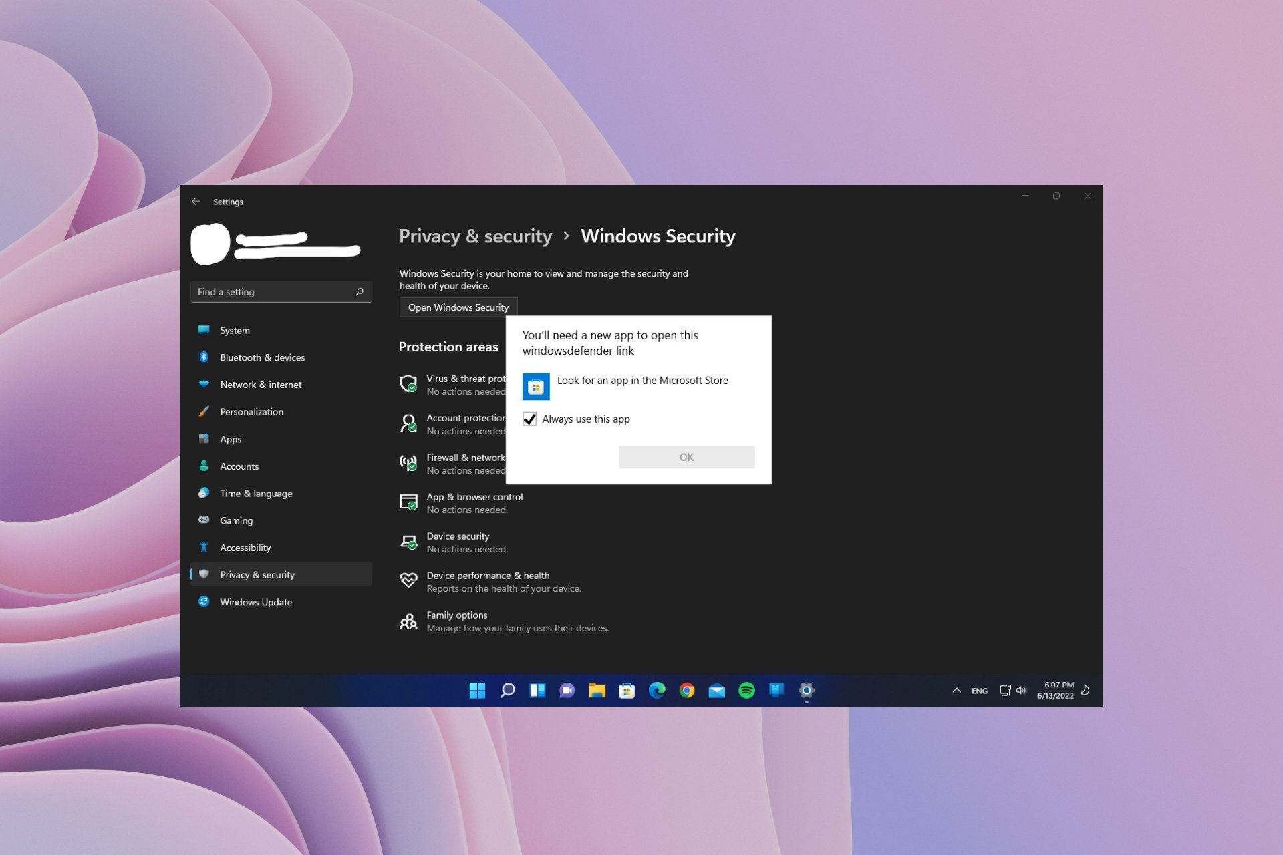Open the clock showing 6:07 PM

pos(1056,691)
